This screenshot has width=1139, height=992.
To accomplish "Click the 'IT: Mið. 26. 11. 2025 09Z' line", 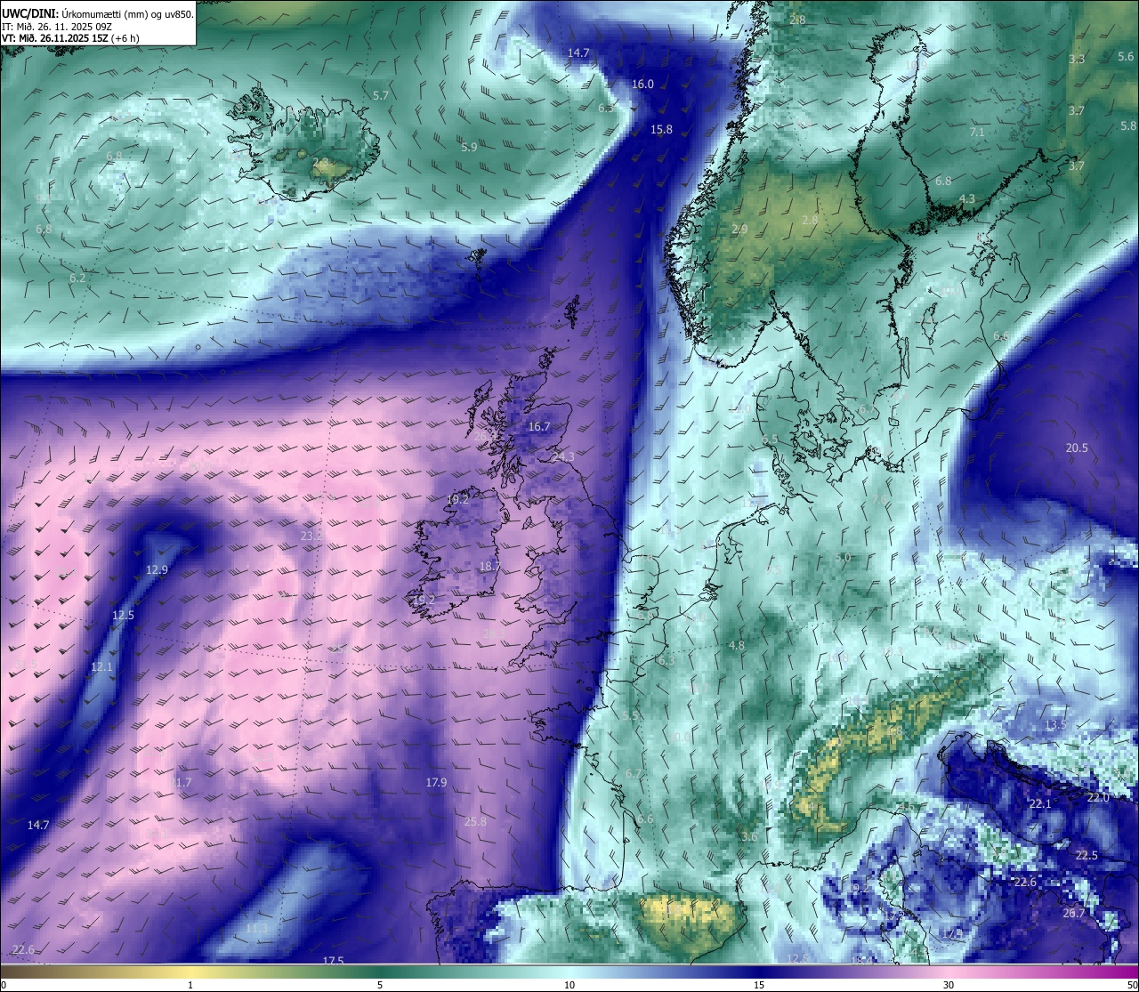I will tap(57, 26).
